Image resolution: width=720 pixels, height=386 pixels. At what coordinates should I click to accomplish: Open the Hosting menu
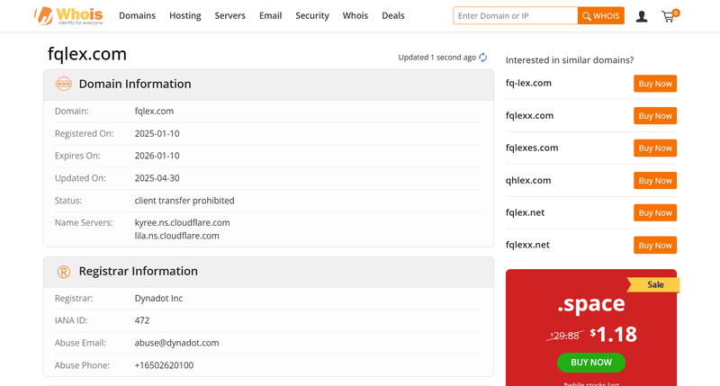coord(185,15)
